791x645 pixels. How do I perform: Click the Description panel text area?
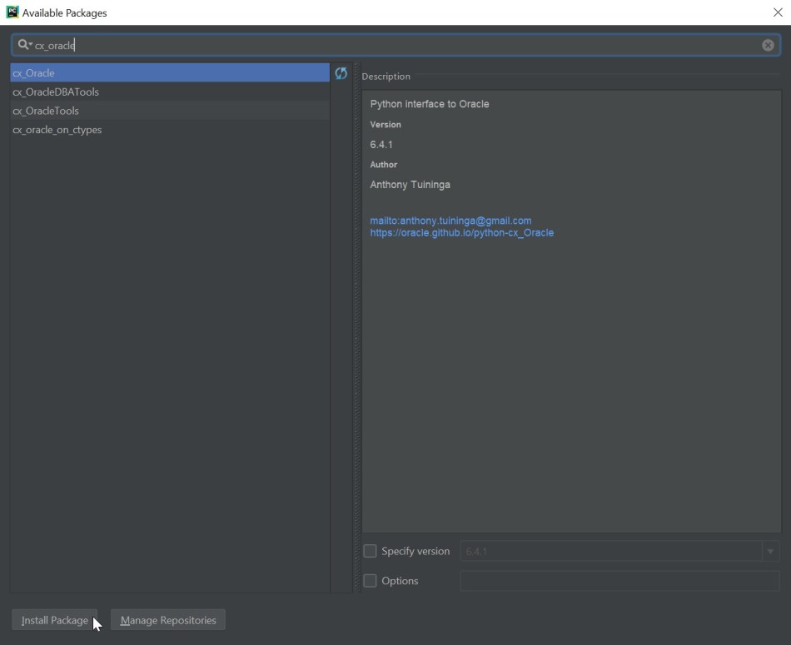571,375
